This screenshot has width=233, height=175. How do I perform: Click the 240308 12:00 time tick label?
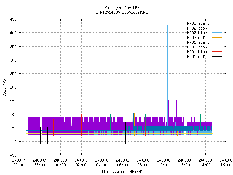(184, 163)
